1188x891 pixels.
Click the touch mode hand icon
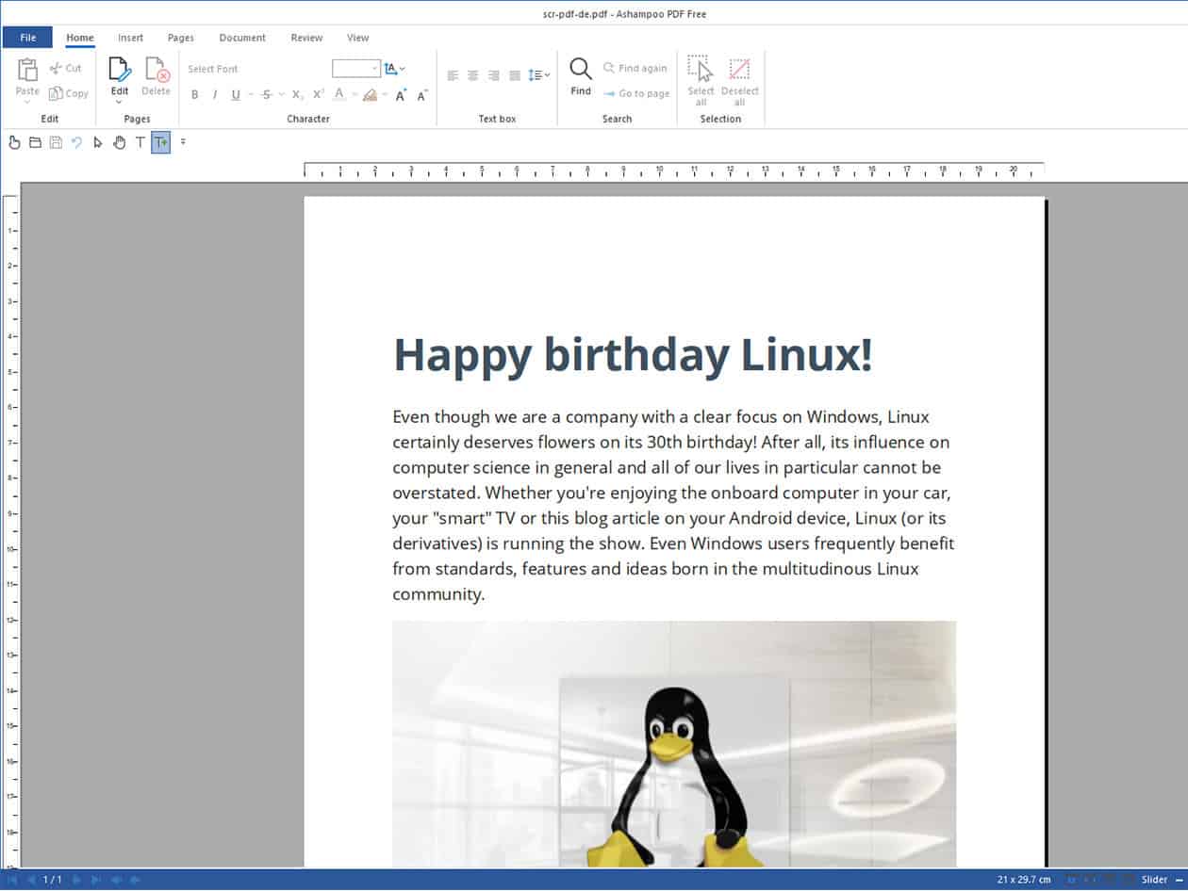click(x=14, y=142)
